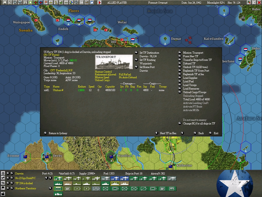The image size is (262, 197).
Task: Toggle No Auto-Disband setting
Action: [128, 77]
